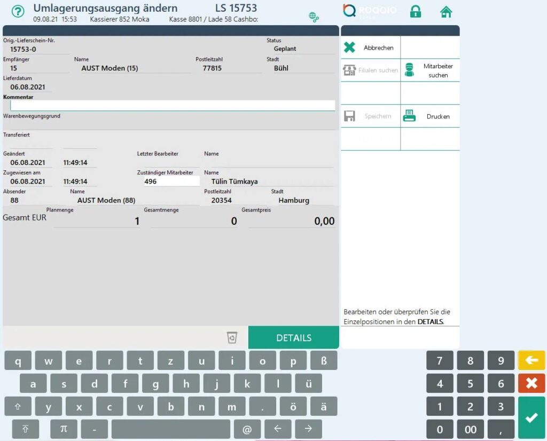Toggle the shift key on keyboard
547x441 pixels.
pos(18,406)
